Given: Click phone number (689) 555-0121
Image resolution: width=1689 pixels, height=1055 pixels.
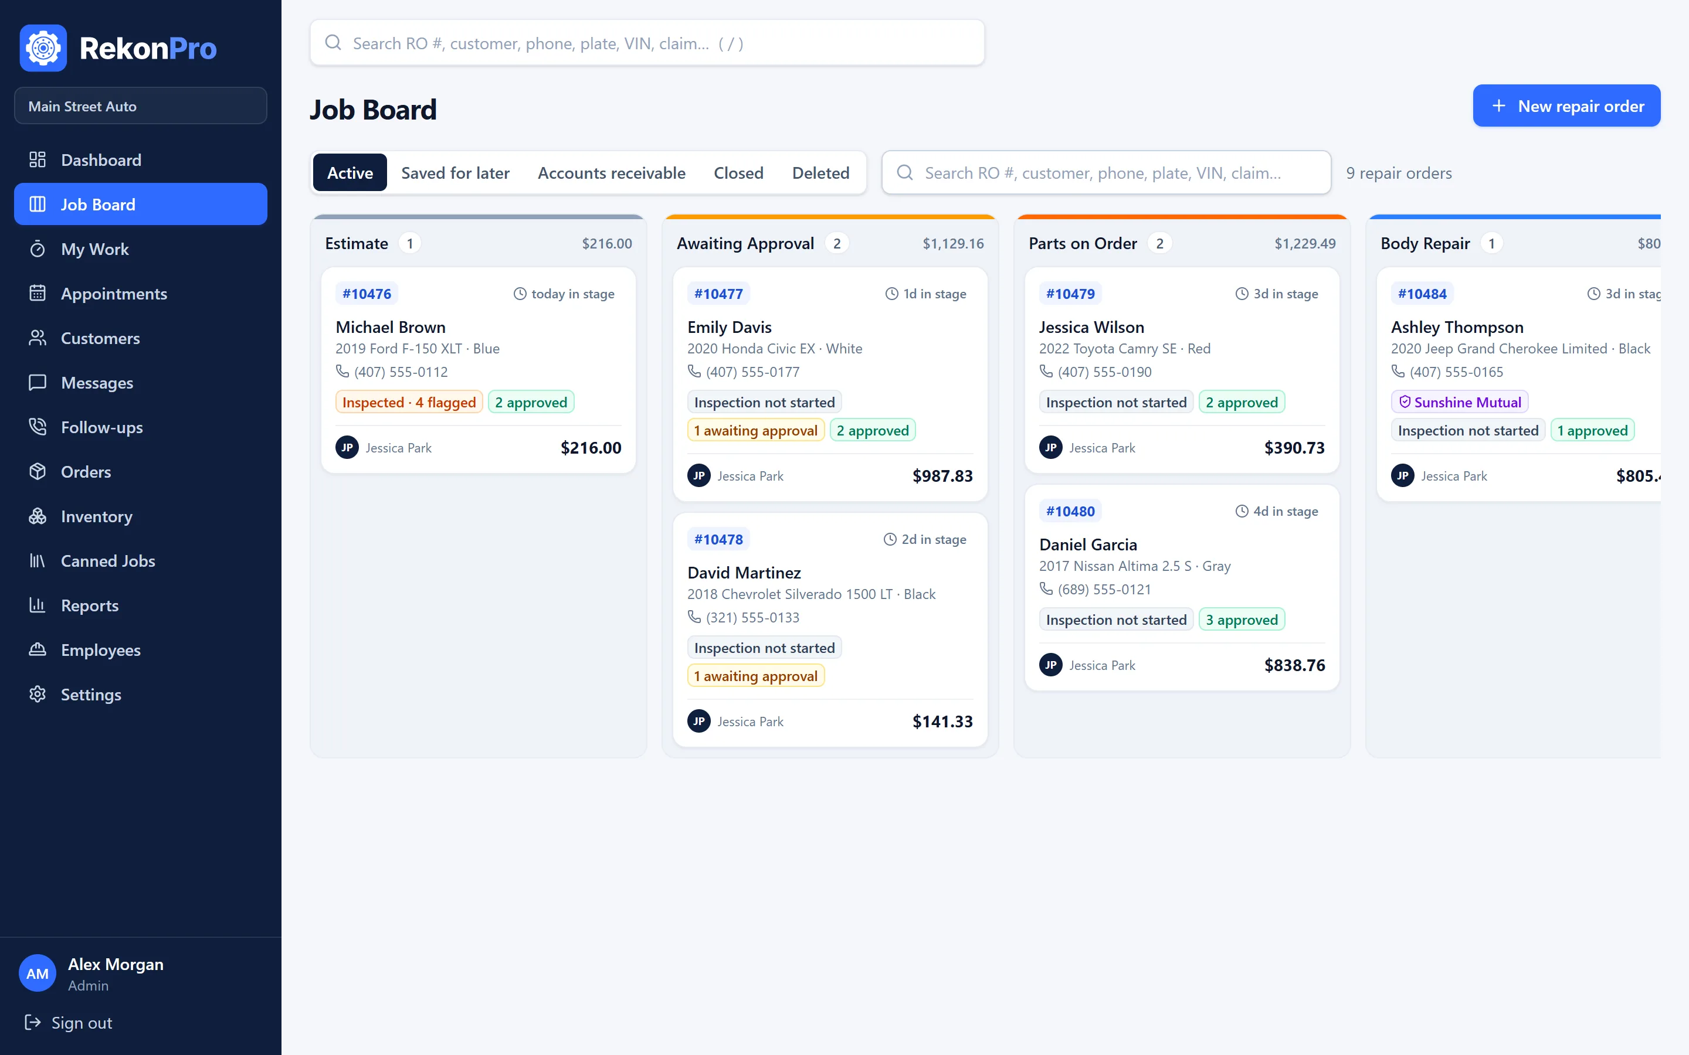Looking at the screenshot, I should 1104,590.
